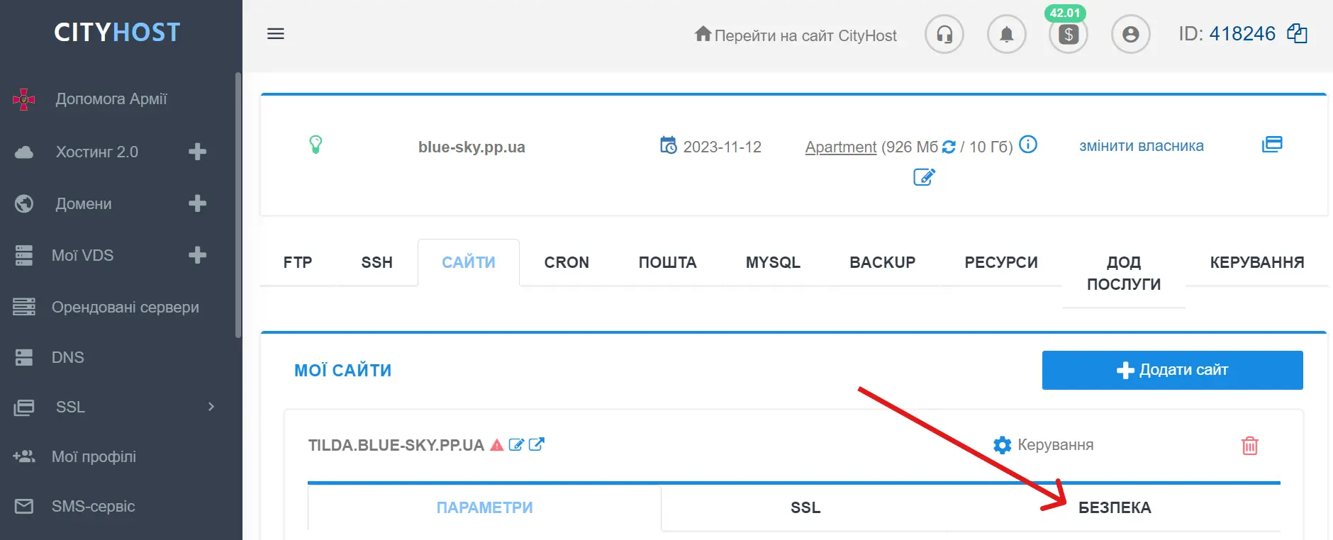Switch to ПОШТА tab
Screen dimensions: 1333x540
[x=667, y=262]
